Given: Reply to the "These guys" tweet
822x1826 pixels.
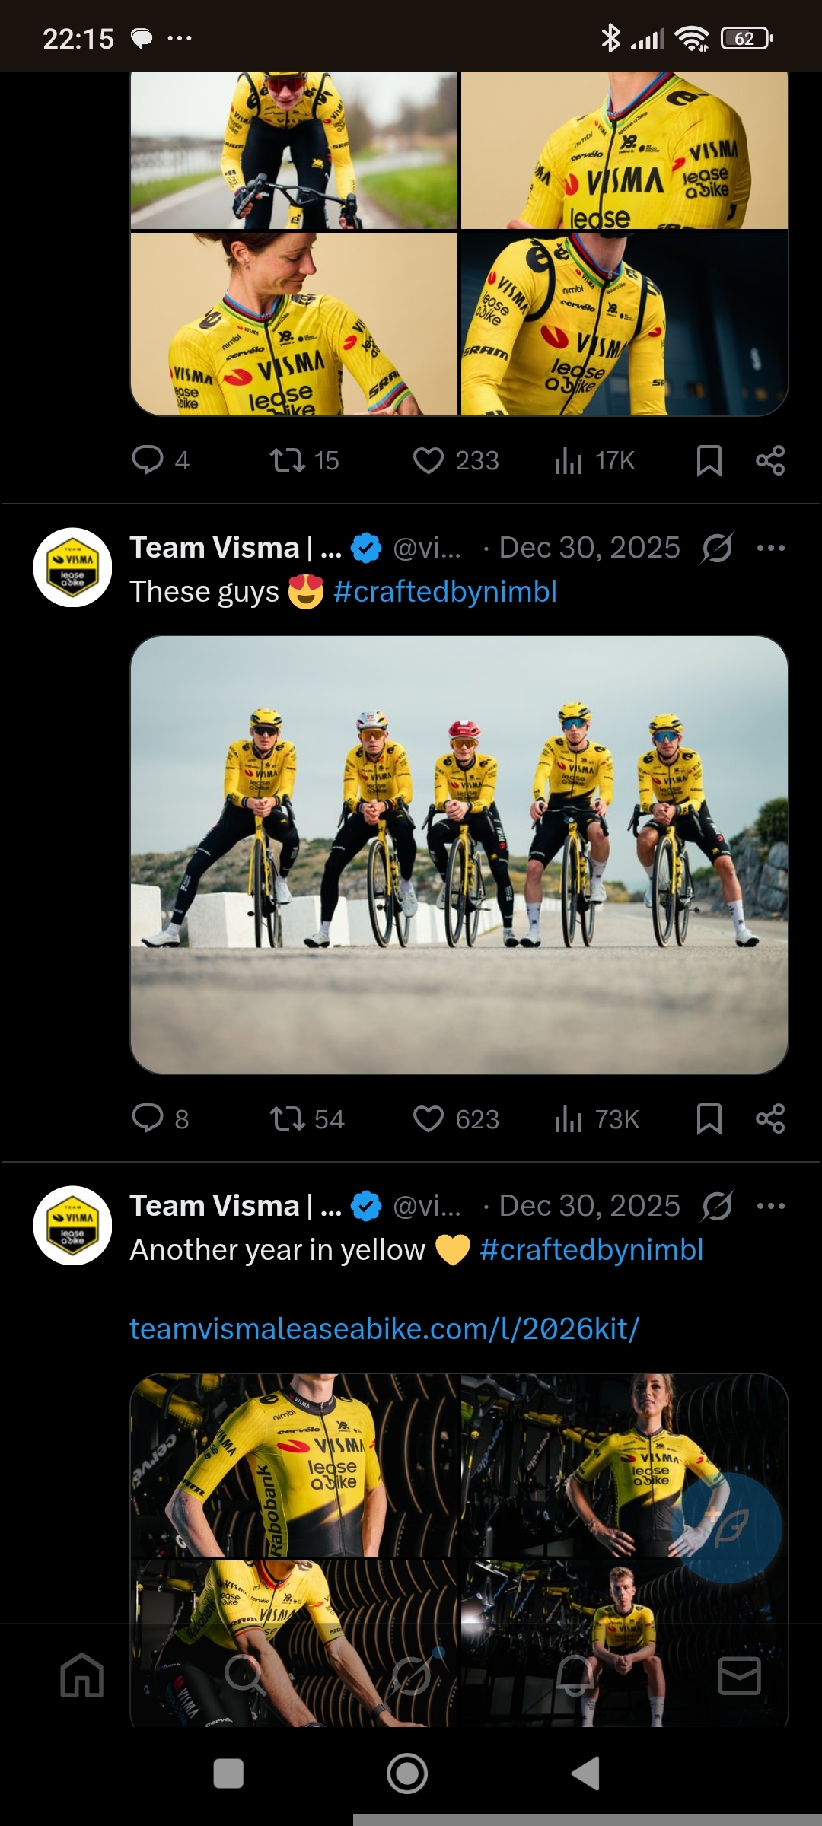Looking at the screenshot, I should 148,1119.
